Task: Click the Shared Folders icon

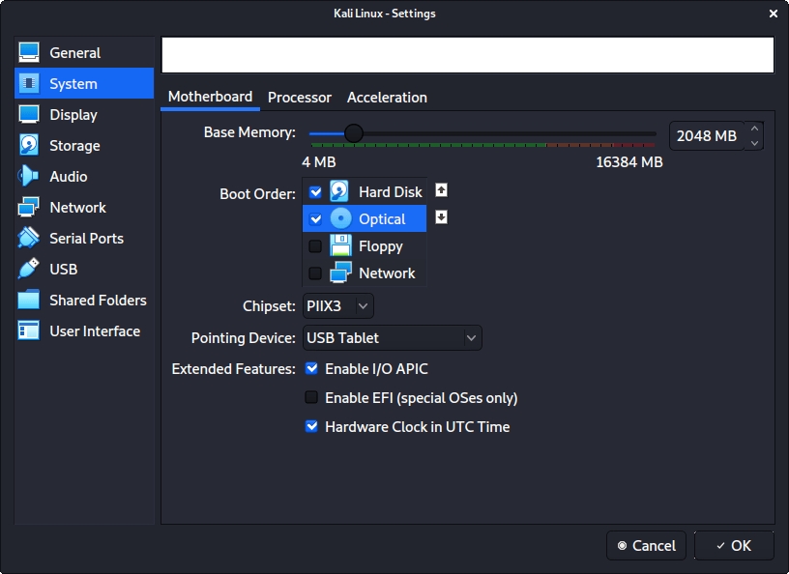Action: click(x=29, y=301)
